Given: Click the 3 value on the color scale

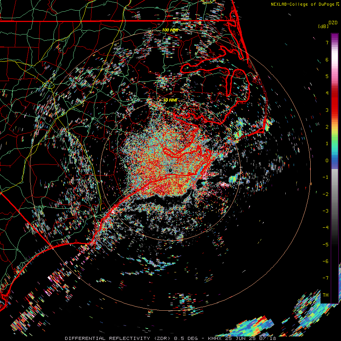Looking at the screenshot, I should (x=327, y=110).
